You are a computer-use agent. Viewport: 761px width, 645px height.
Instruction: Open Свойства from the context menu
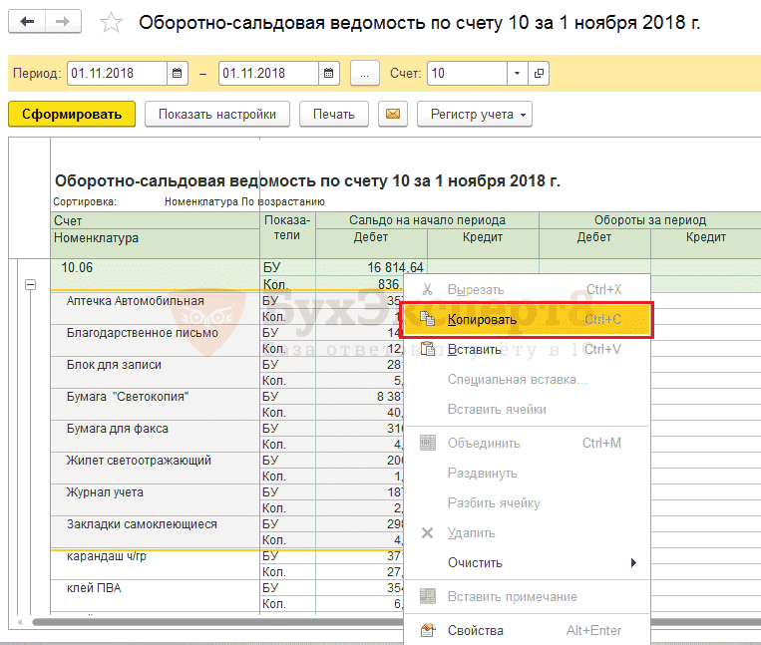pyautogui.click(x=476, y=630)
